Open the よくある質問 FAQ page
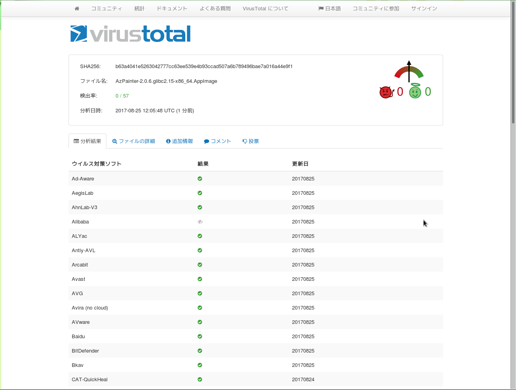Viewport: 516px width, 390px height. [x=215, y=8]
